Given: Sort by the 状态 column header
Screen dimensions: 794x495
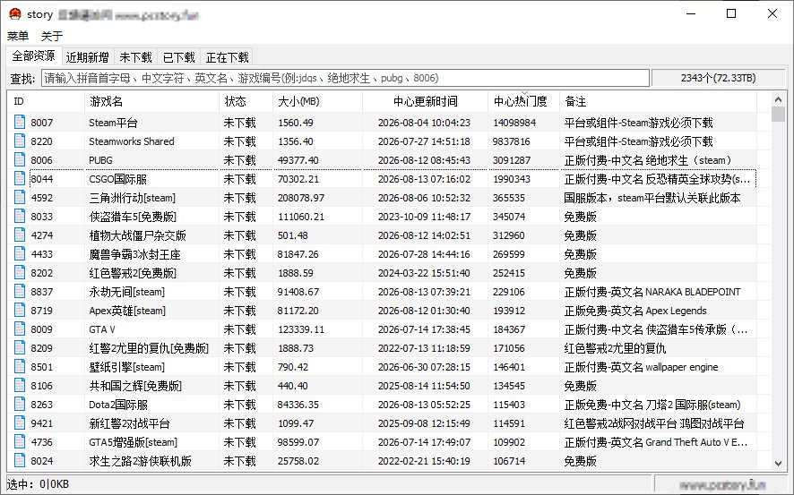Looking at the screenshot, I should coord(246,102).
